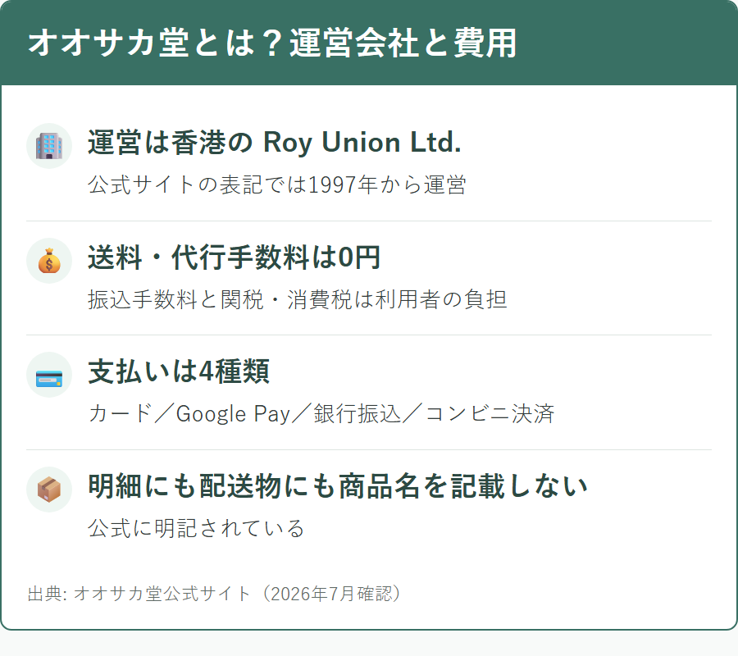This screenshot has width=738, height=656.
Task: Click text 公式サイトの表記では1997年から運営
Action: (x=277, y=184)
